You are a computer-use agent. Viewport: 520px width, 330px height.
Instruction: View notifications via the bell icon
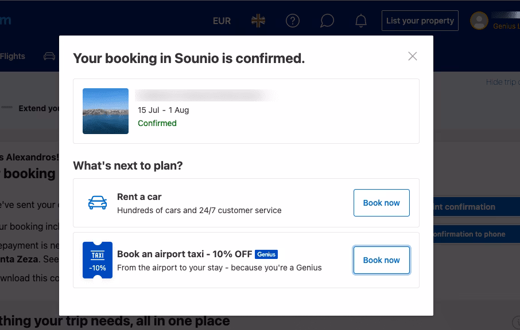coord(361,21)
